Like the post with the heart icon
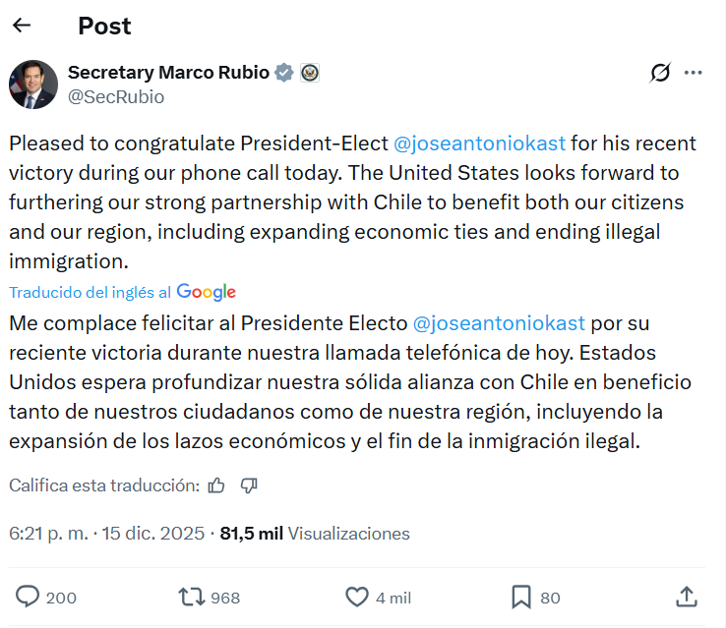The image size is (726, 628). tap(356, 597)
